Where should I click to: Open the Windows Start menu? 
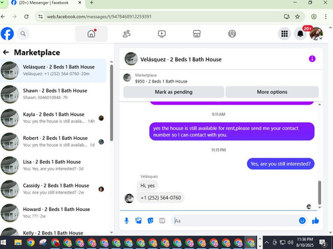[x=3, y=242]
